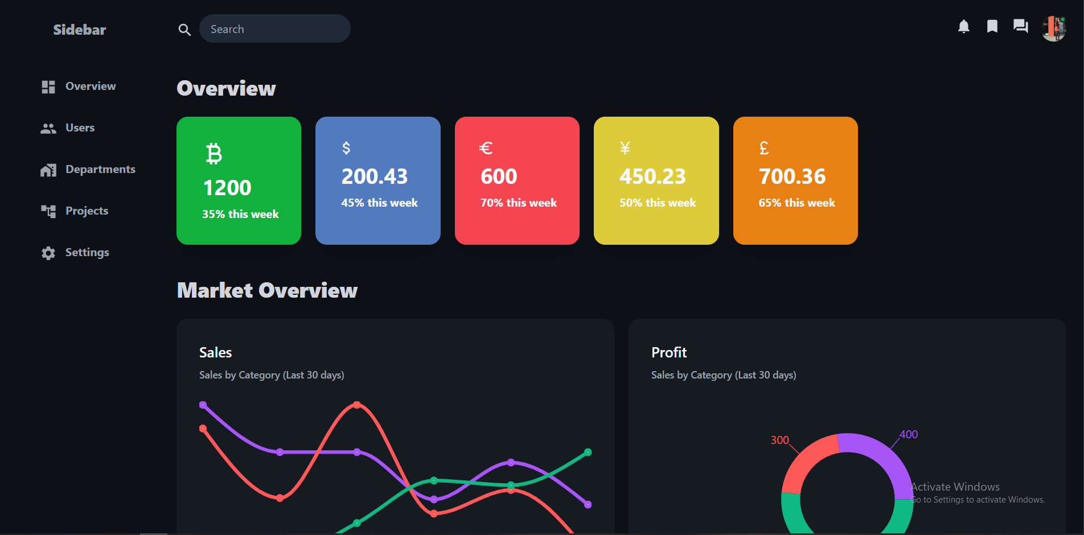The height and width of the screenshot is (535, 1084).
Task: Open the Departments menu label
Action: [101, 169]
